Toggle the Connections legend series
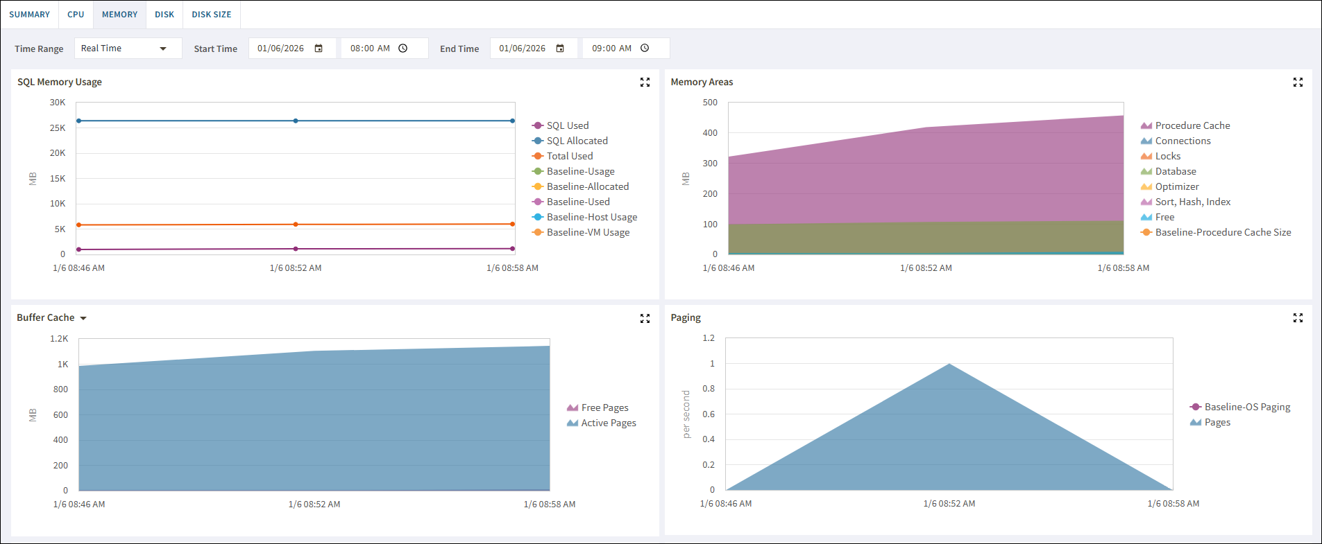This screenshot has width=1322, height=544. tap(1176, 141)
